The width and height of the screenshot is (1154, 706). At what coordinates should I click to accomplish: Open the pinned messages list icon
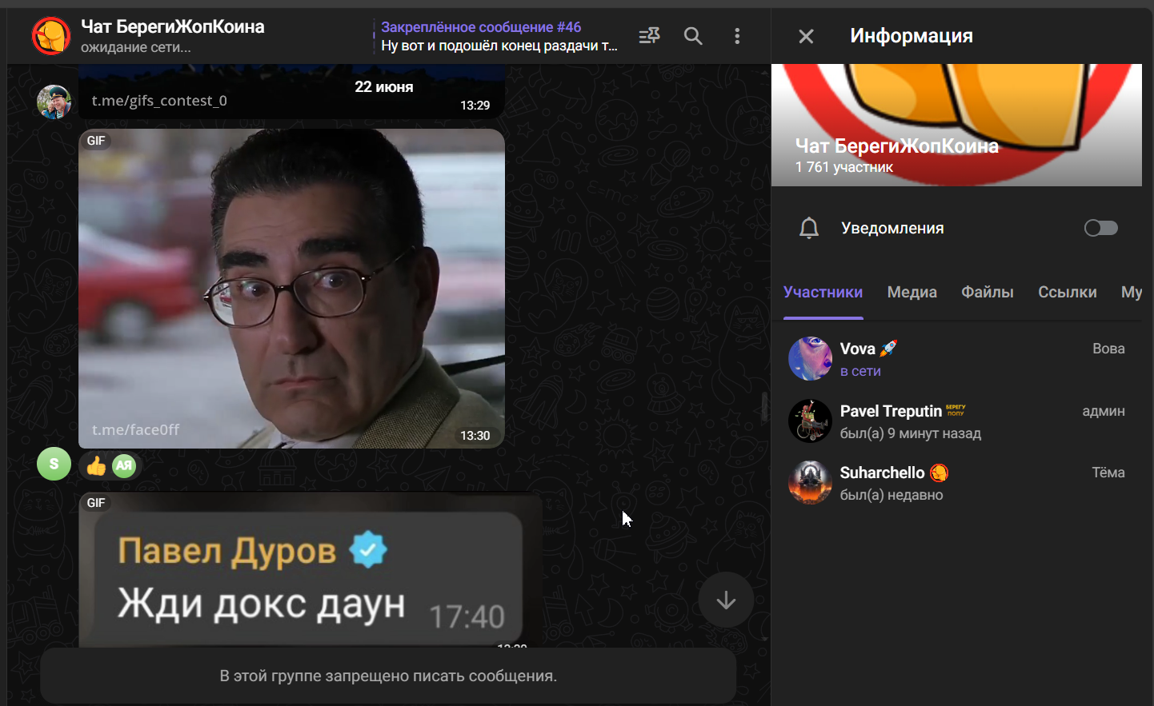pos(649,36)
